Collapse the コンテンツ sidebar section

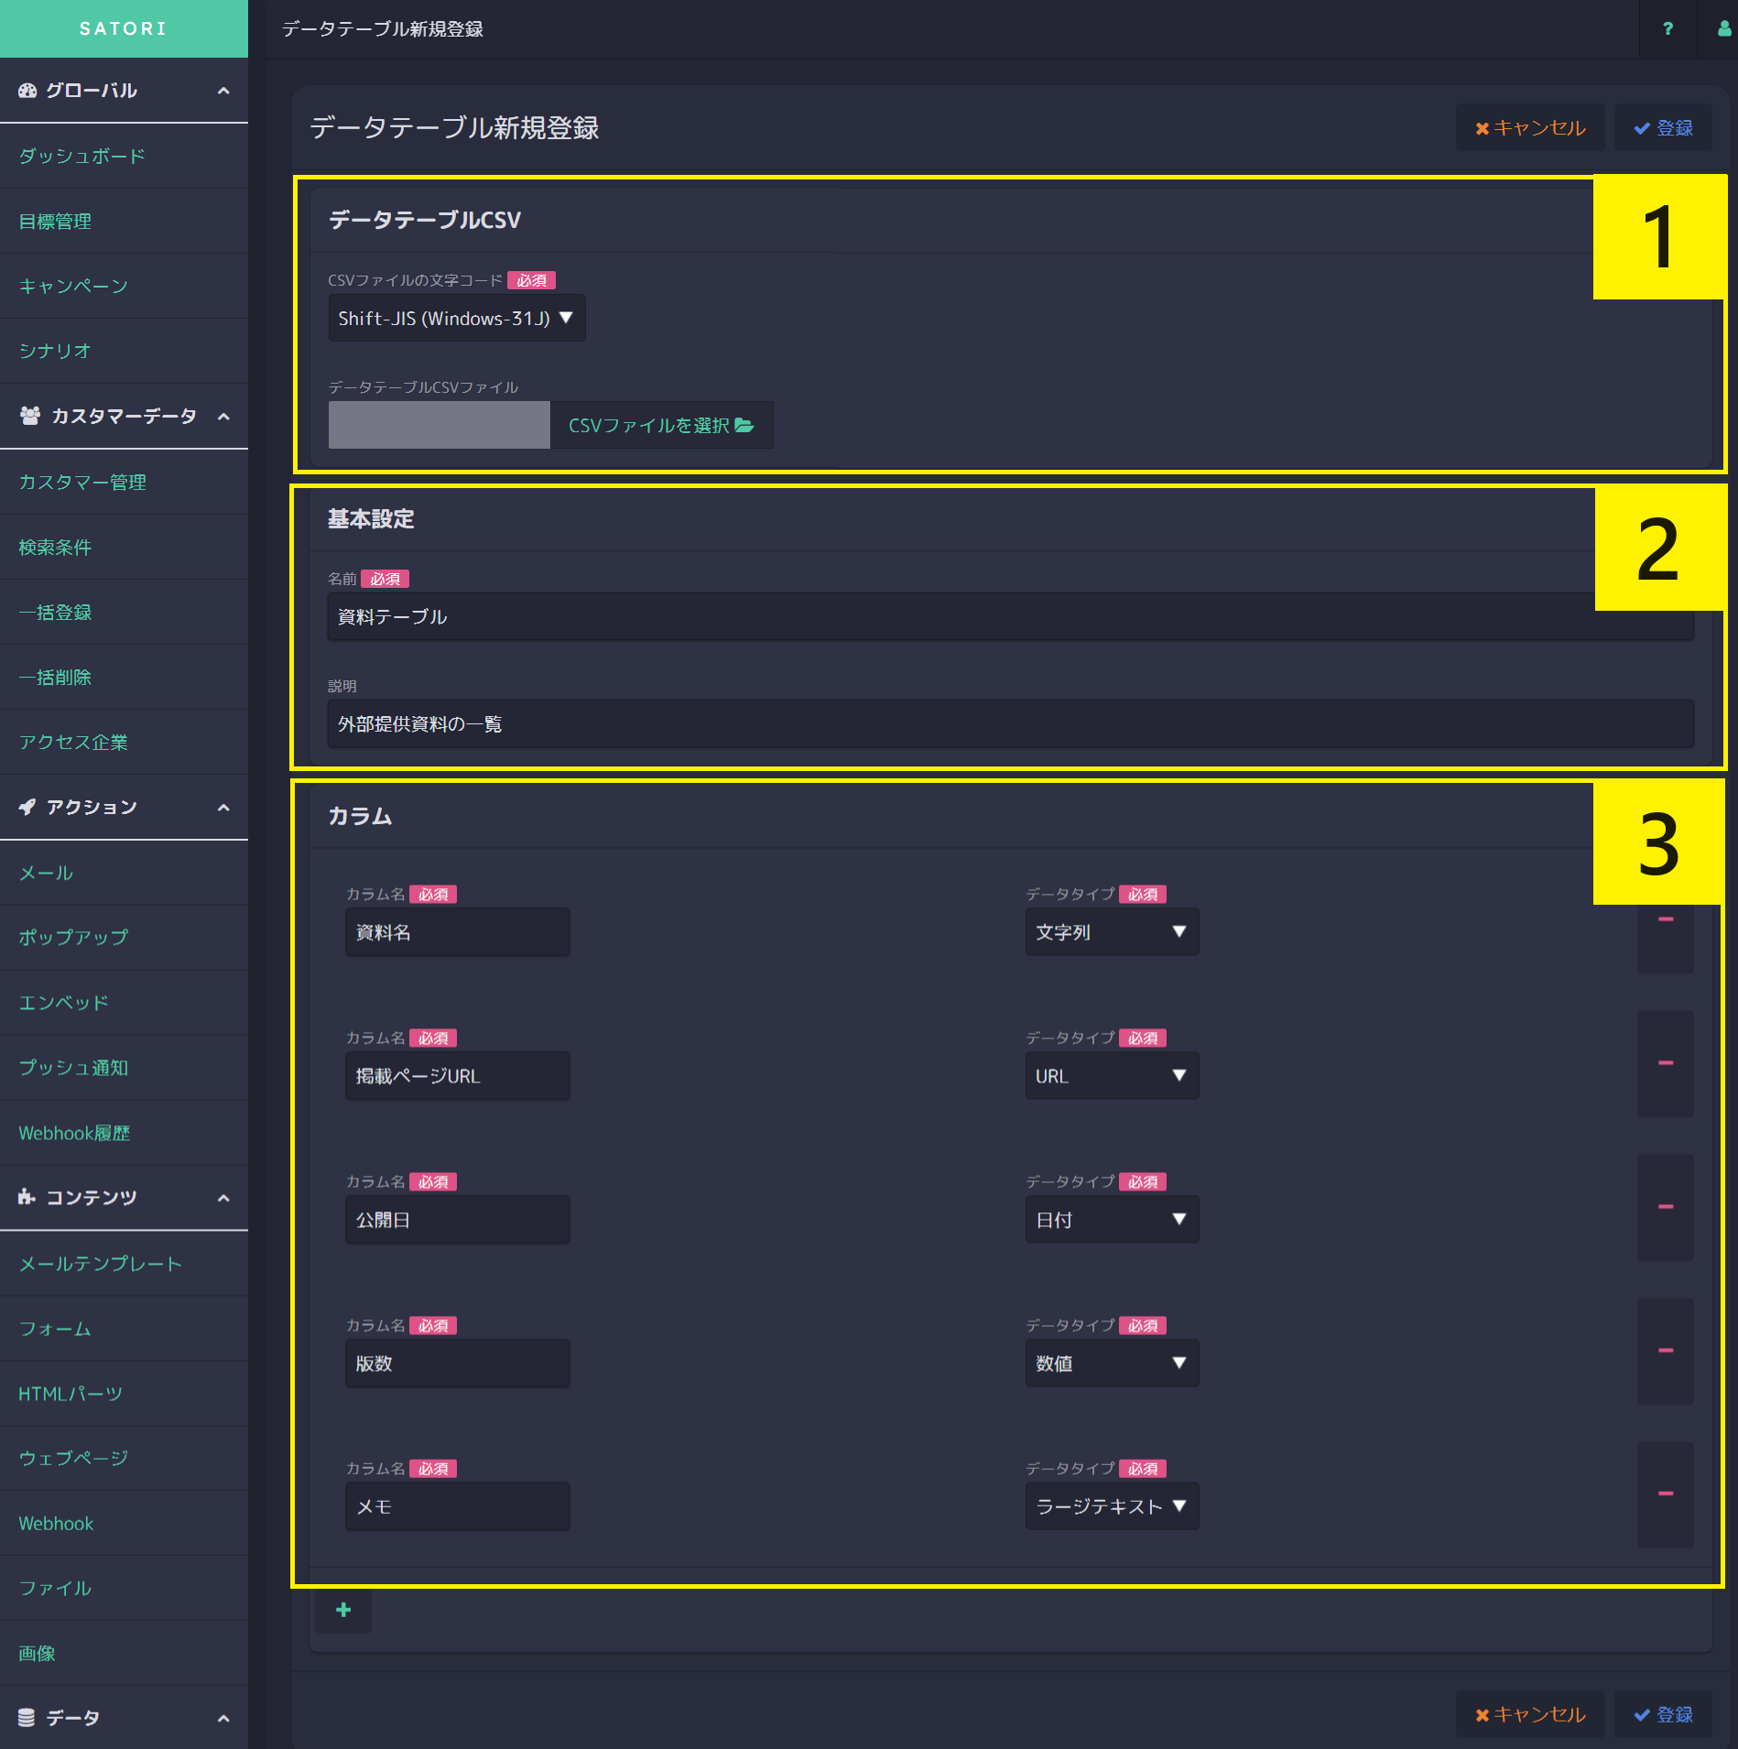coord(223,1199)
